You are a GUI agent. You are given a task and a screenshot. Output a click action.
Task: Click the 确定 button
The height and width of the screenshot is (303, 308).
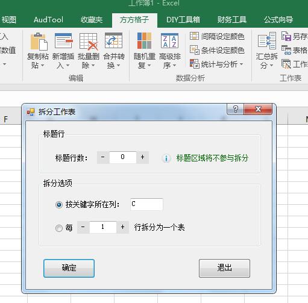point(69,268)
